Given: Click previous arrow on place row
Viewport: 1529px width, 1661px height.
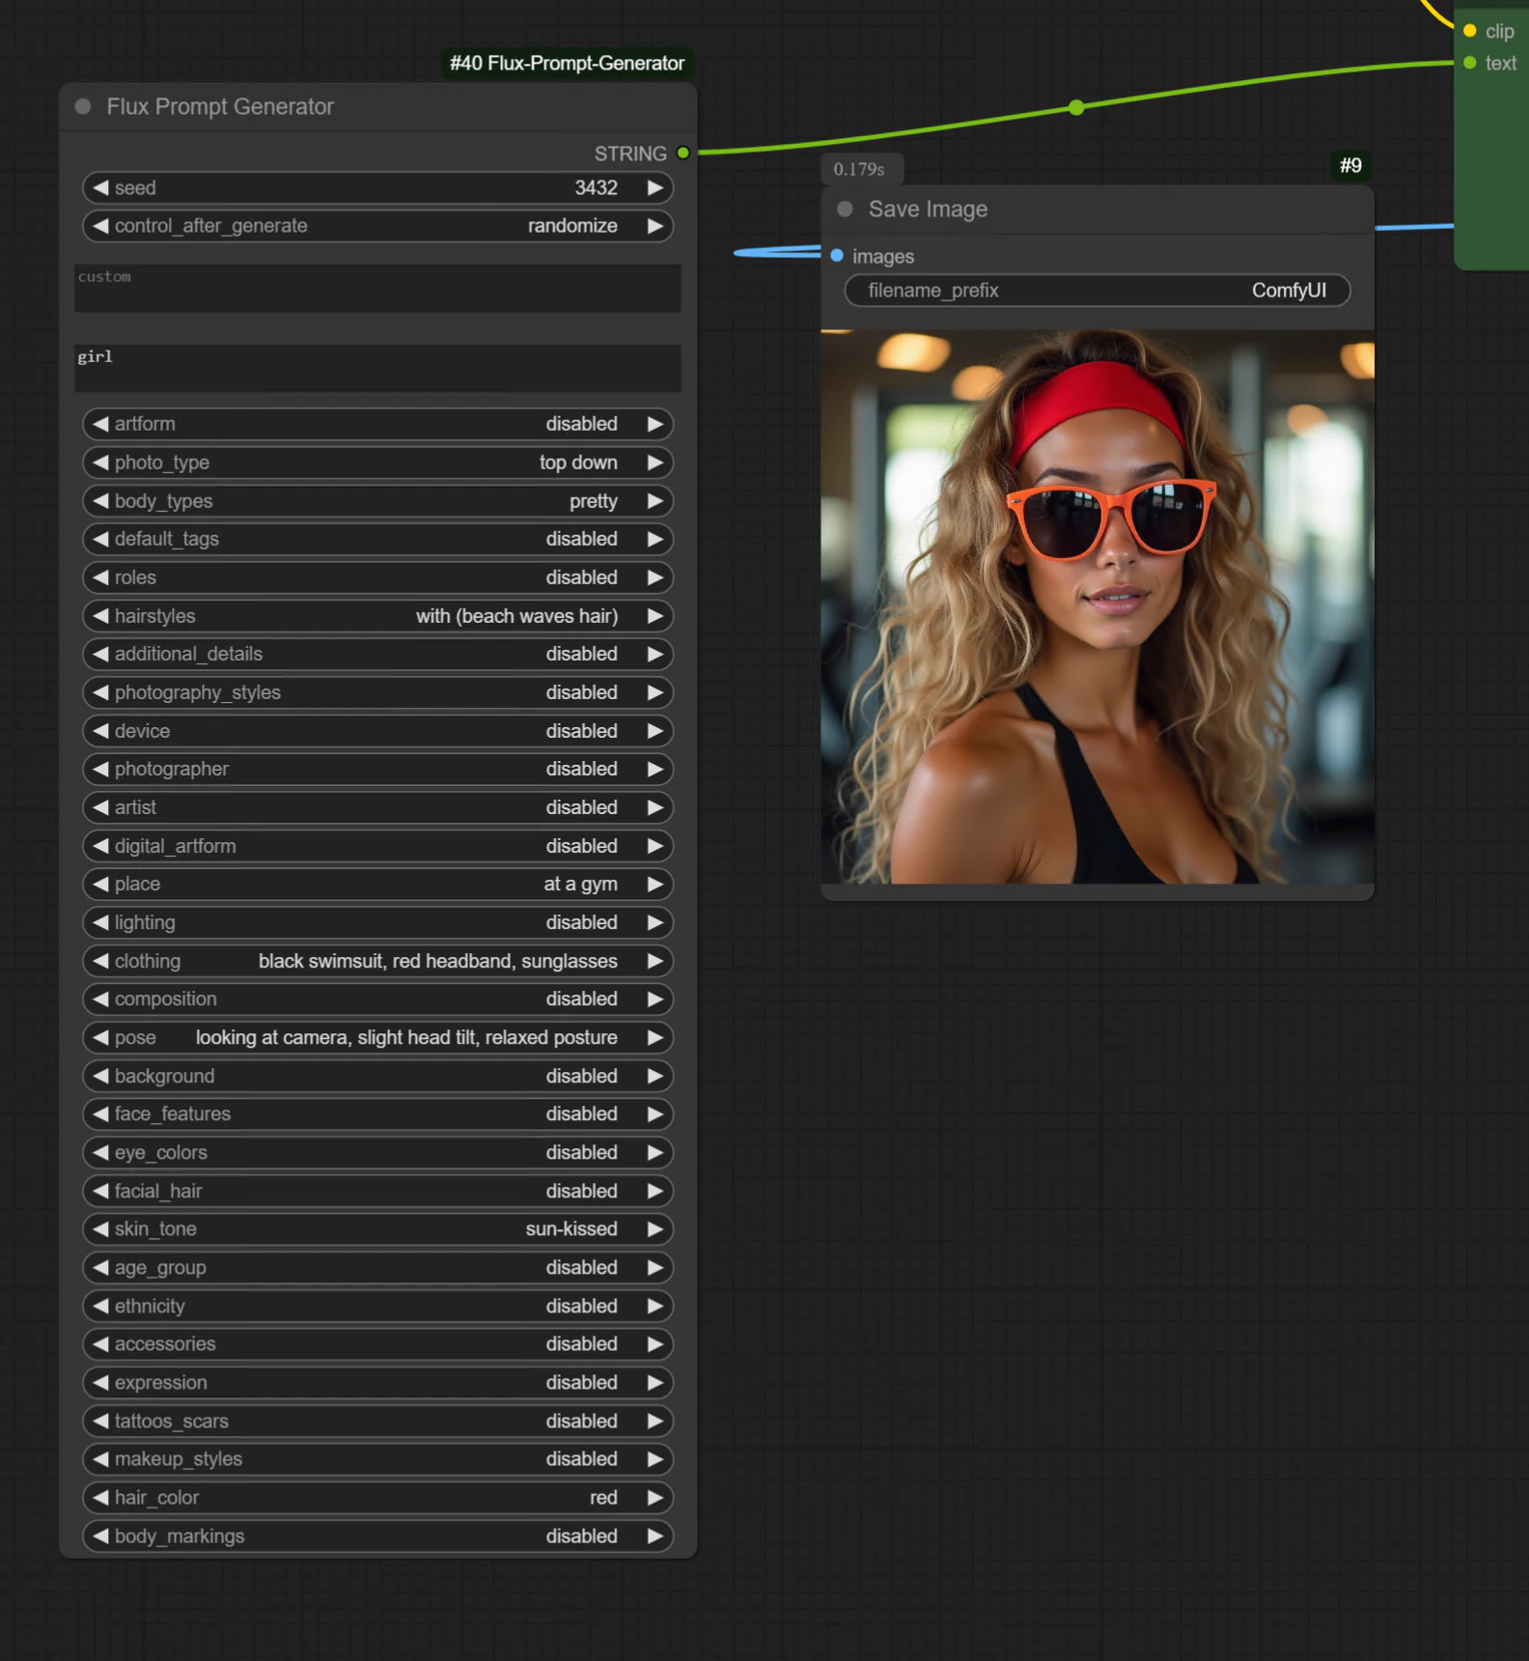Looking at the screenshot, I should pyautogui.click(x=100, y=885).
